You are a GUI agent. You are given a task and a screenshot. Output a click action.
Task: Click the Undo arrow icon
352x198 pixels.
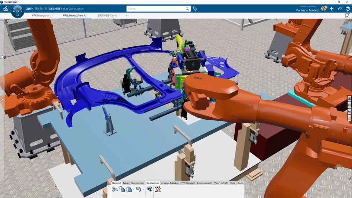click(x=139, y=190)
